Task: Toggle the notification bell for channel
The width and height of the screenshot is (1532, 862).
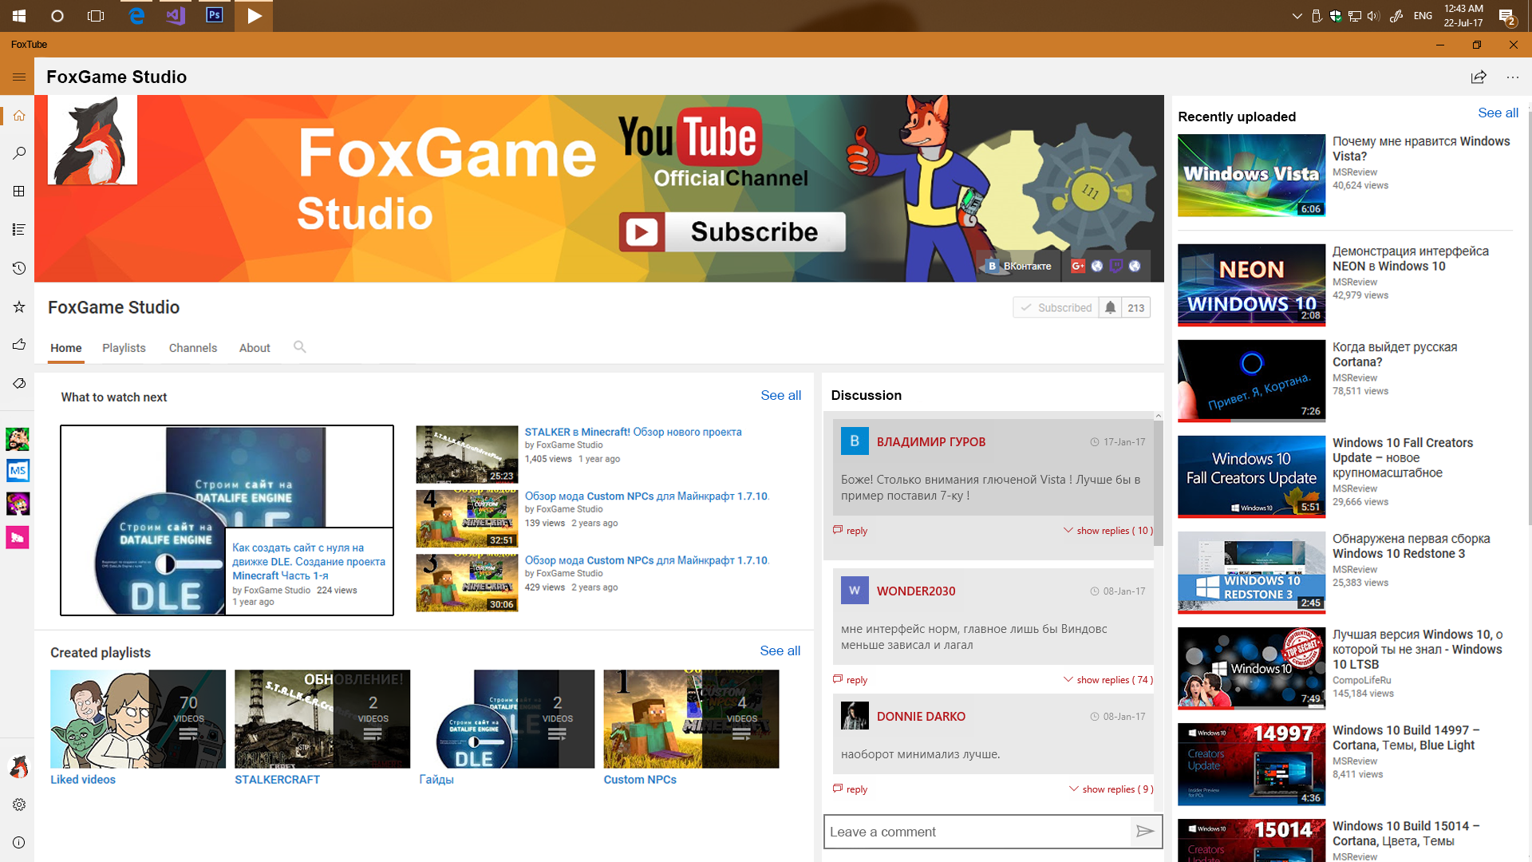Action: (x=1110, y=307)
